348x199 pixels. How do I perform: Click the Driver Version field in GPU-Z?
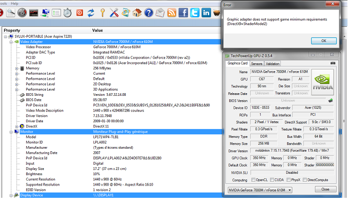pos(292,150)
